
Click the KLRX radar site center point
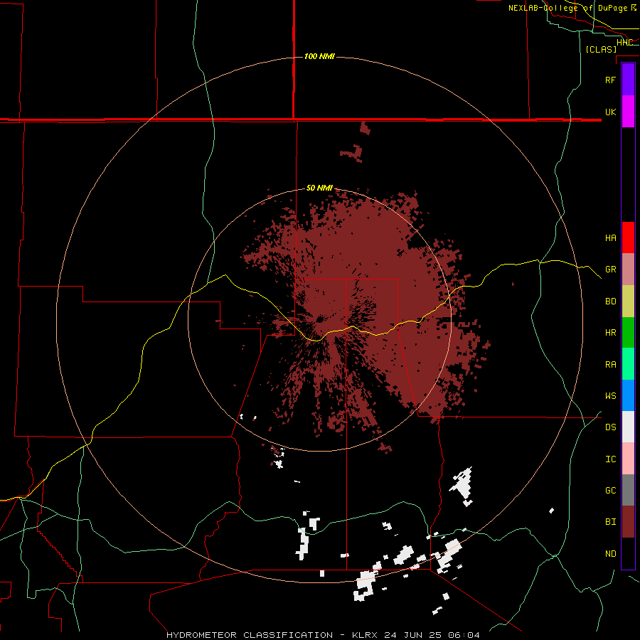319,319
